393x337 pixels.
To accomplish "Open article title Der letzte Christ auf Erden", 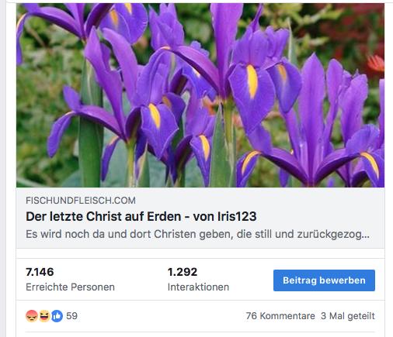I will [x=141, y=216].
